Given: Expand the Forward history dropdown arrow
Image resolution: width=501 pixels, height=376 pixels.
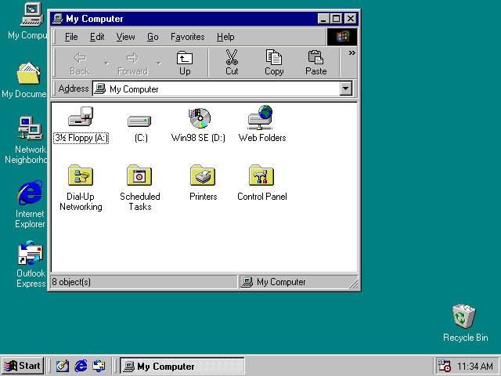Looking at the screenshot, I should click(159, 63).
